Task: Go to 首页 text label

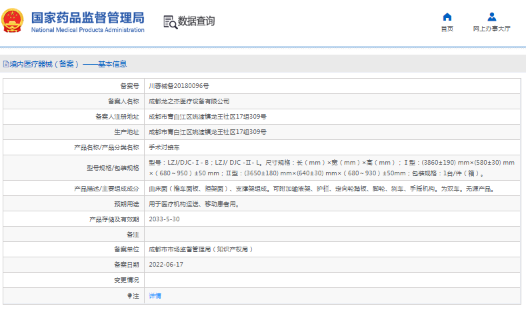Action: pos(447,29)
